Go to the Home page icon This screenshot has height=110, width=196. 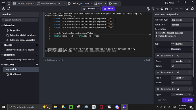pos(9,3)
